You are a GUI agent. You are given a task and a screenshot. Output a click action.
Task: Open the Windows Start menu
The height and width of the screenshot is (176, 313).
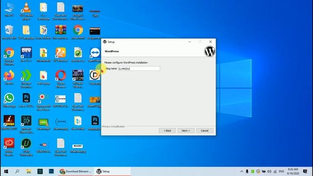6,172
